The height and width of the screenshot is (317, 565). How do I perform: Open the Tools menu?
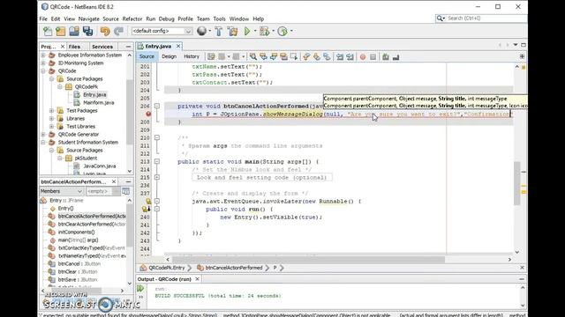[x=219, y=18]
